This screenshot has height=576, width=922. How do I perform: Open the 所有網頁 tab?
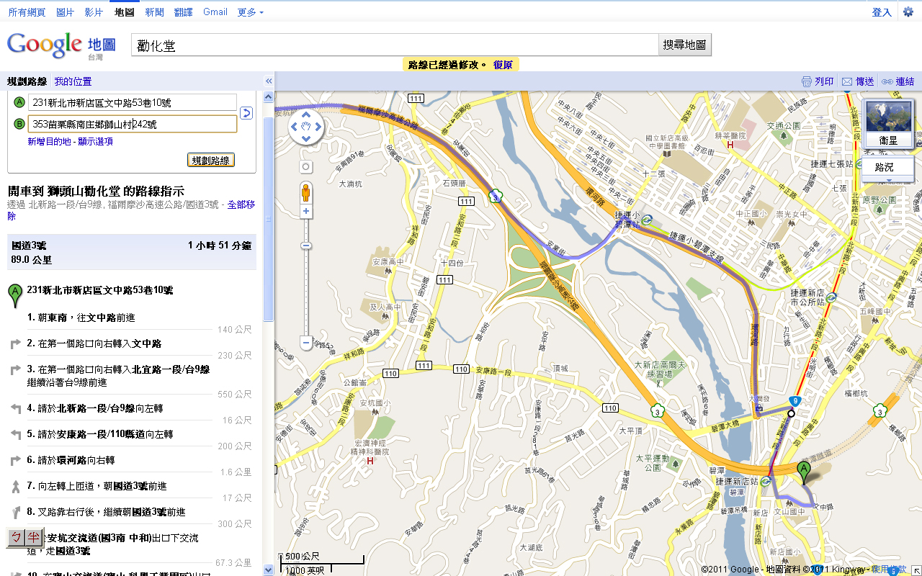coord(27,12)
